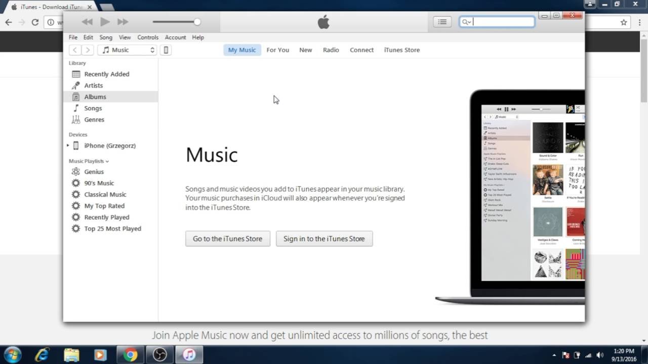Image resolution: width=648 pixels, height=364 pixels.
Task: Click the Apple logo in the display
Action: point(323,22)
